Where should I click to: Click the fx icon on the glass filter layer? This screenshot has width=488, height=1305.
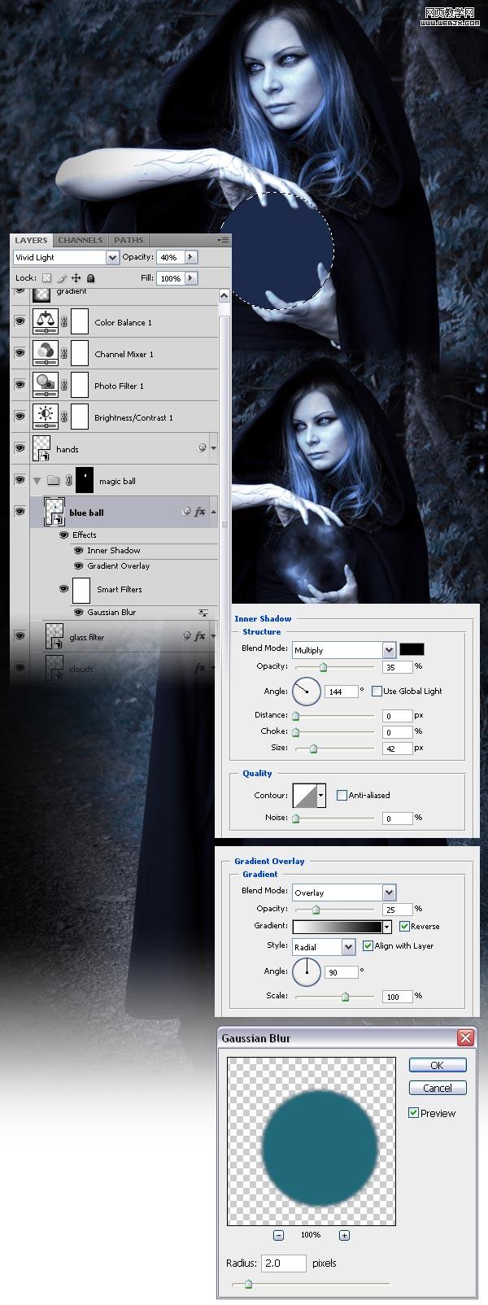pos(200,636)
